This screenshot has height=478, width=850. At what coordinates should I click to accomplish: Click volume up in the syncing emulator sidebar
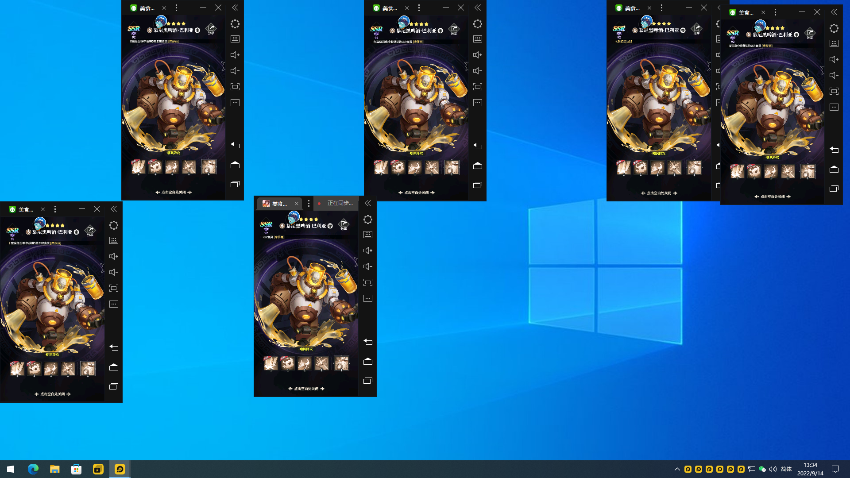[x=368, y=251]
